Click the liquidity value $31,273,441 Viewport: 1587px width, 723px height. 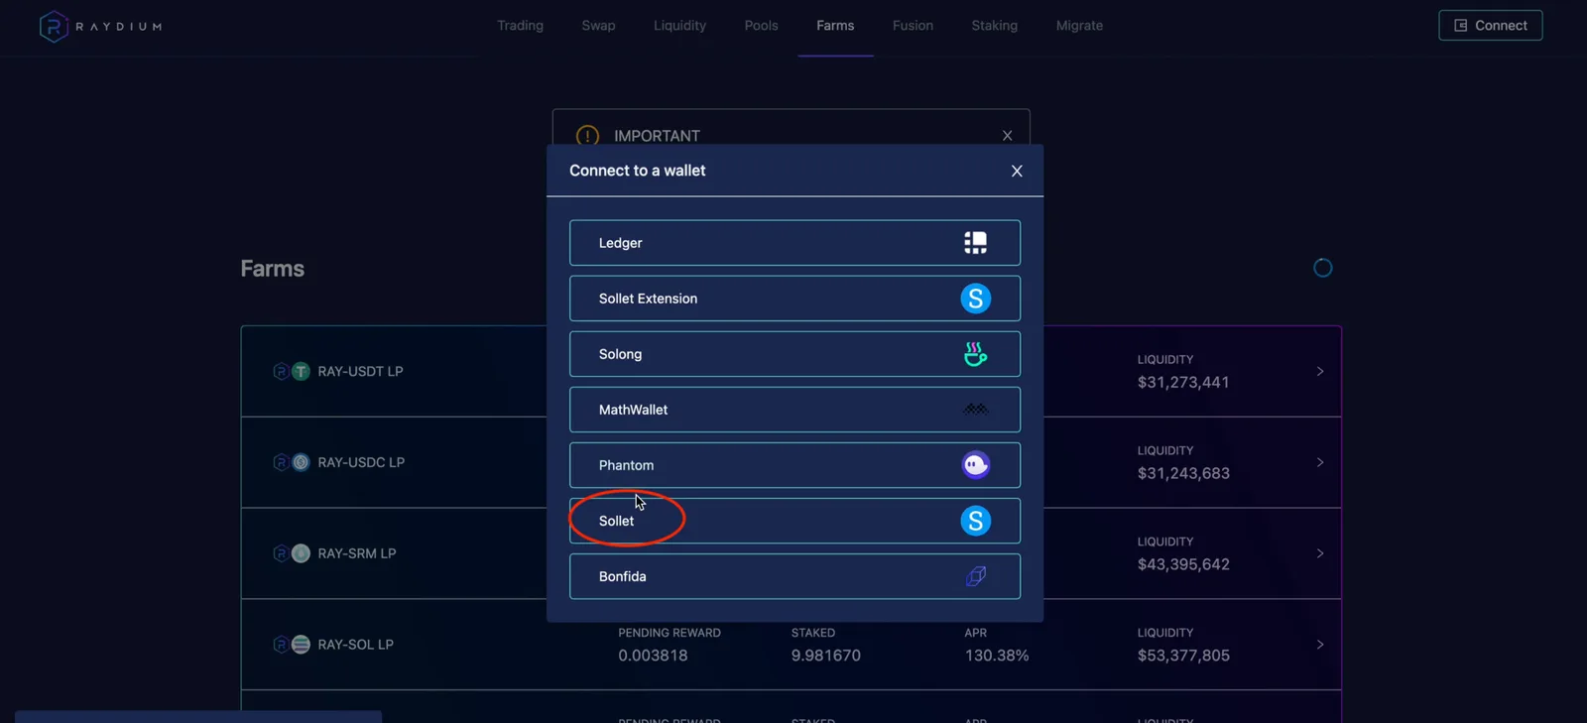(1183, 382)
